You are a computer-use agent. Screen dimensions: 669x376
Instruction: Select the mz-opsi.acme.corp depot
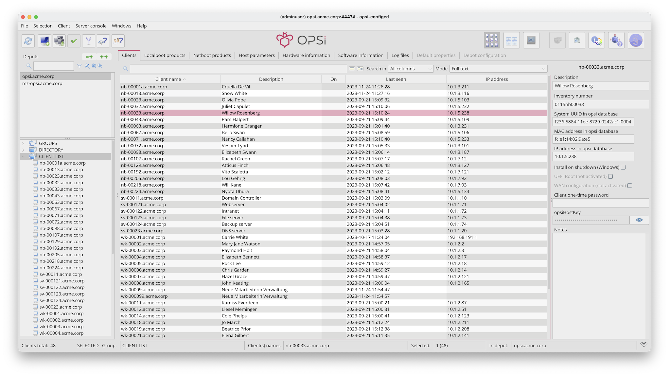[x=66, y=83]
